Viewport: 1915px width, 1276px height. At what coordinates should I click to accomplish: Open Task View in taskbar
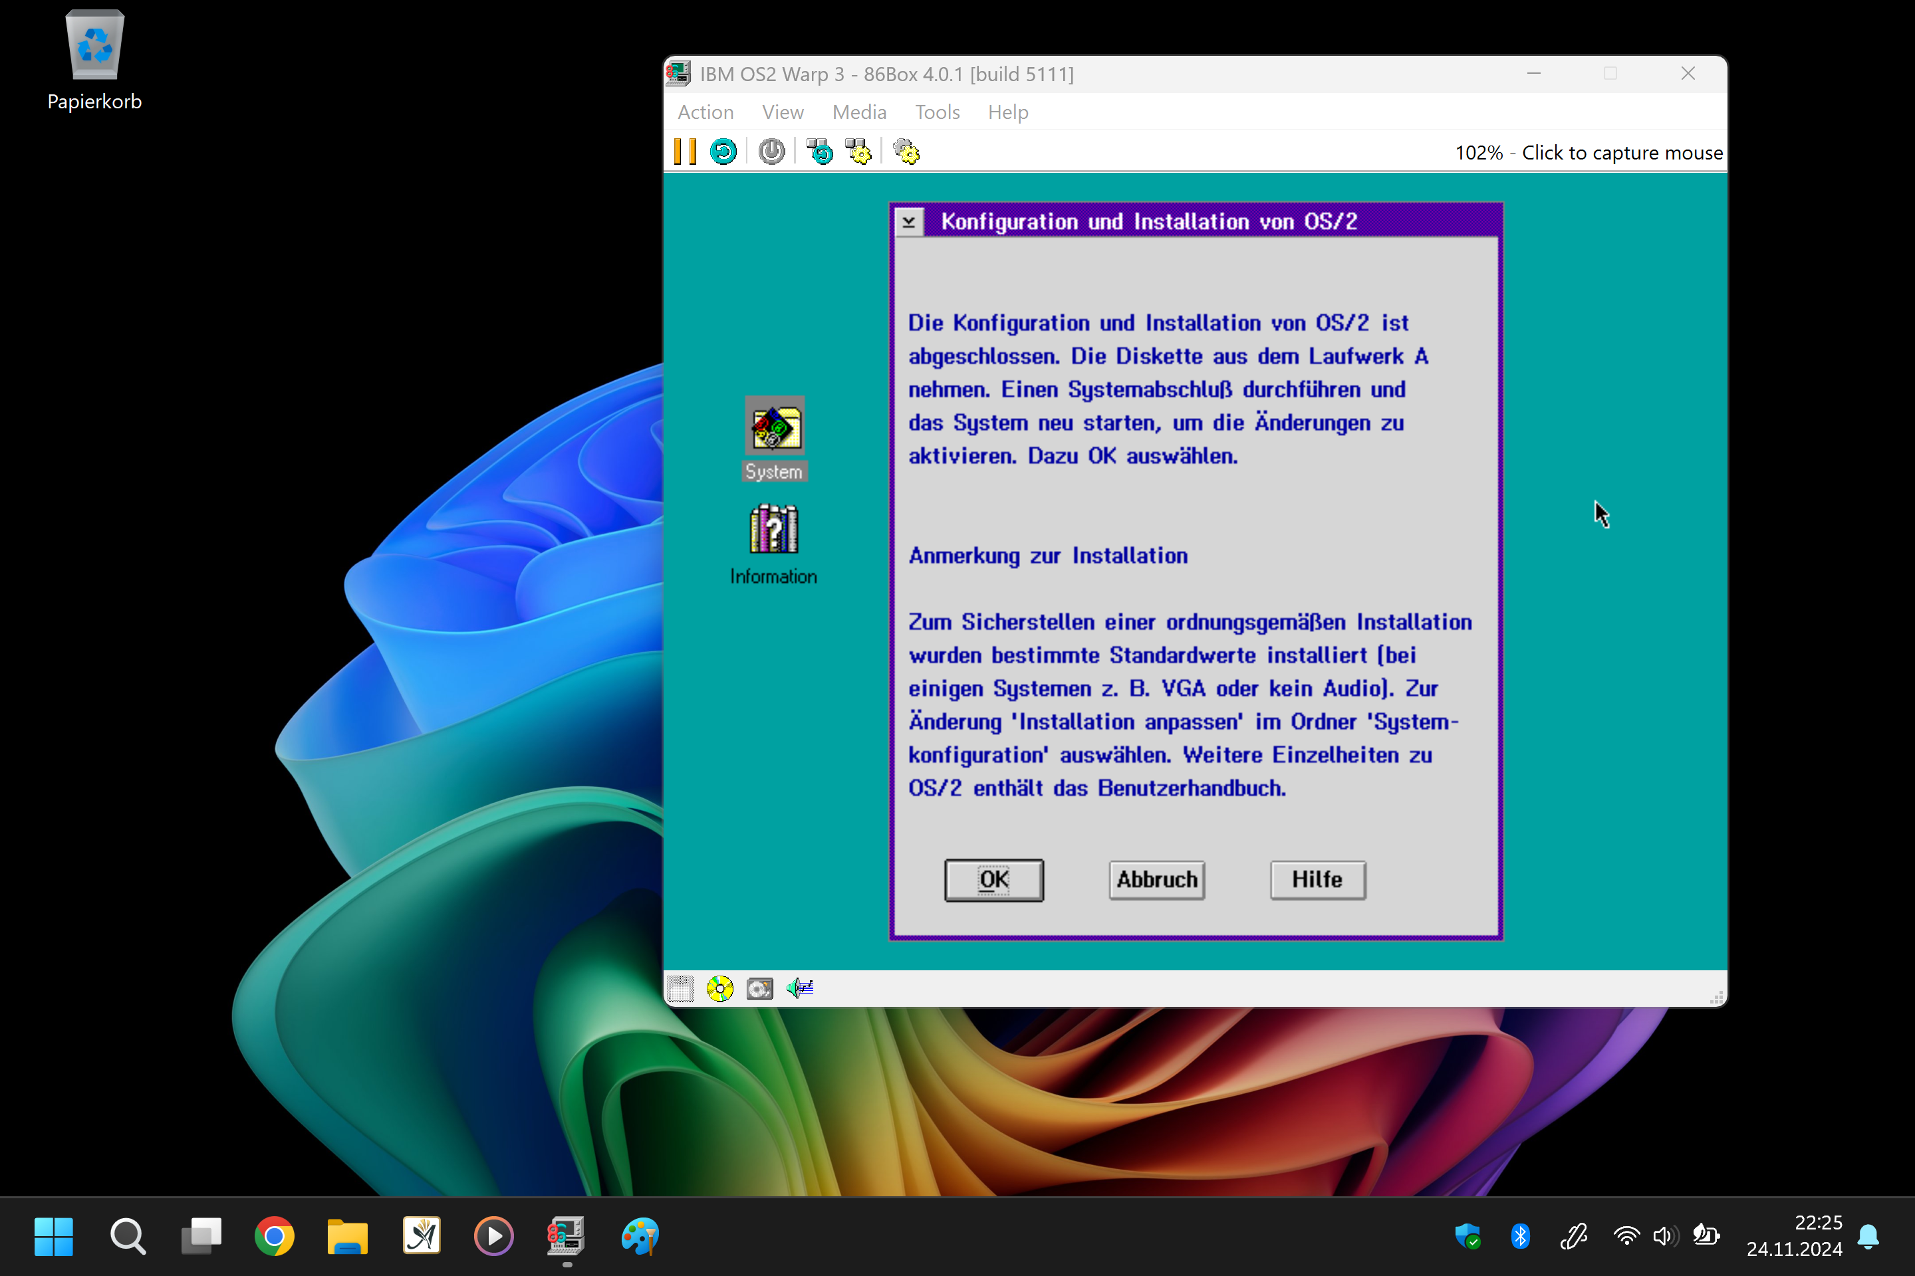tap(201, 1237)
